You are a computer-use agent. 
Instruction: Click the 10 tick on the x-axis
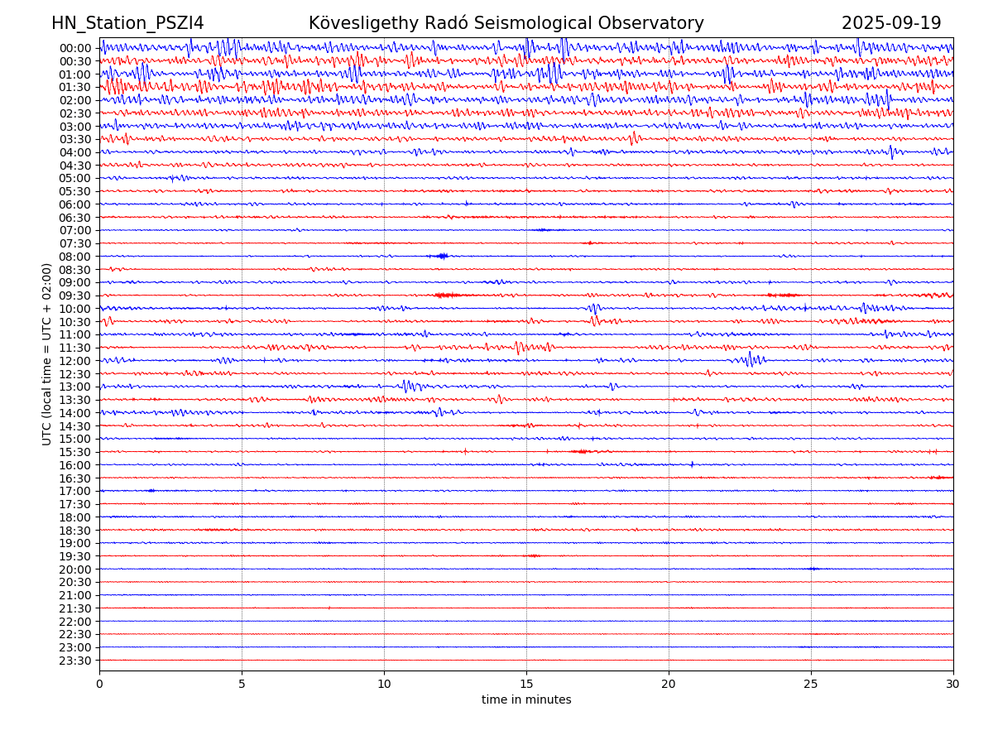pos(384,685)
